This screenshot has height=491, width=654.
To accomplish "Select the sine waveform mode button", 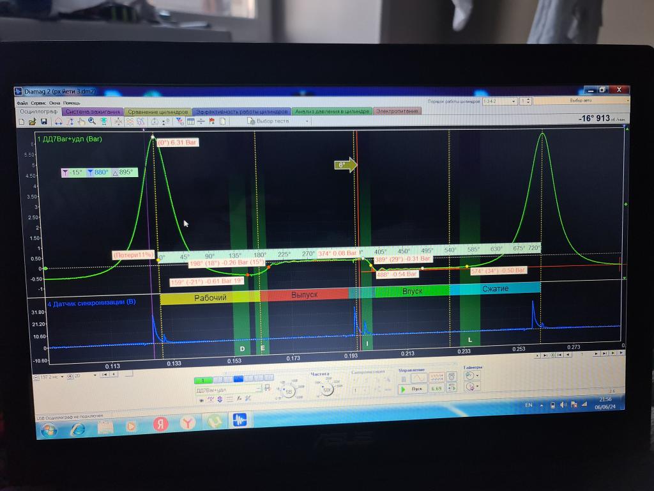I will coord(418,377).
